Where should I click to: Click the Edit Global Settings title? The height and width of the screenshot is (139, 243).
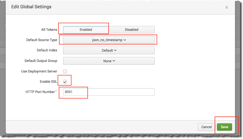point(31,7)
